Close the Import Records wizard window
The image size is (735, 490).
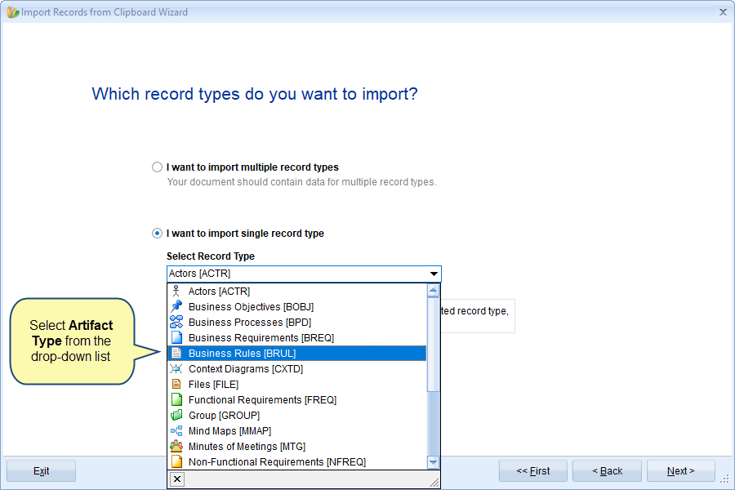pyautogui.click(x=723, y=12)
